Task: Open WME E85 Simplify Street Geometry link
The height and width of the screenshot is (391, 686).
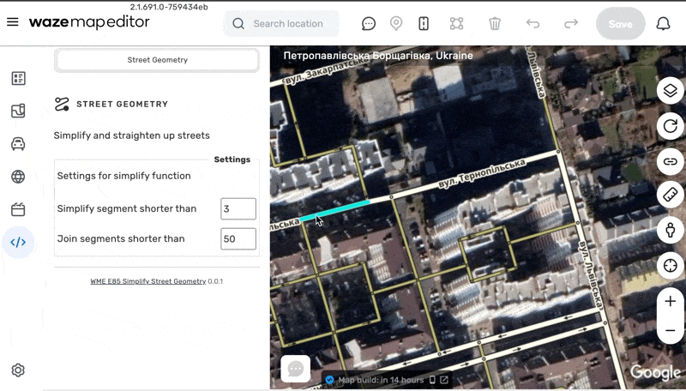Action: point(147,281)
